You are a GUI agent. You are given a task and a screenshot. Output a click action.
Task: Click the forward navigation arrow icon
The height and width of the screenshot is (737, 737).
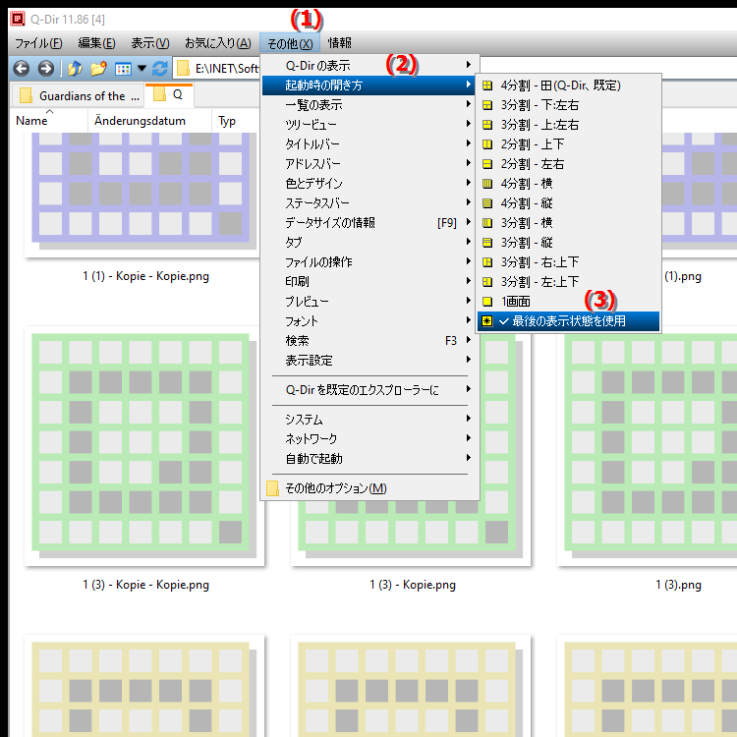tap(45, 69)
